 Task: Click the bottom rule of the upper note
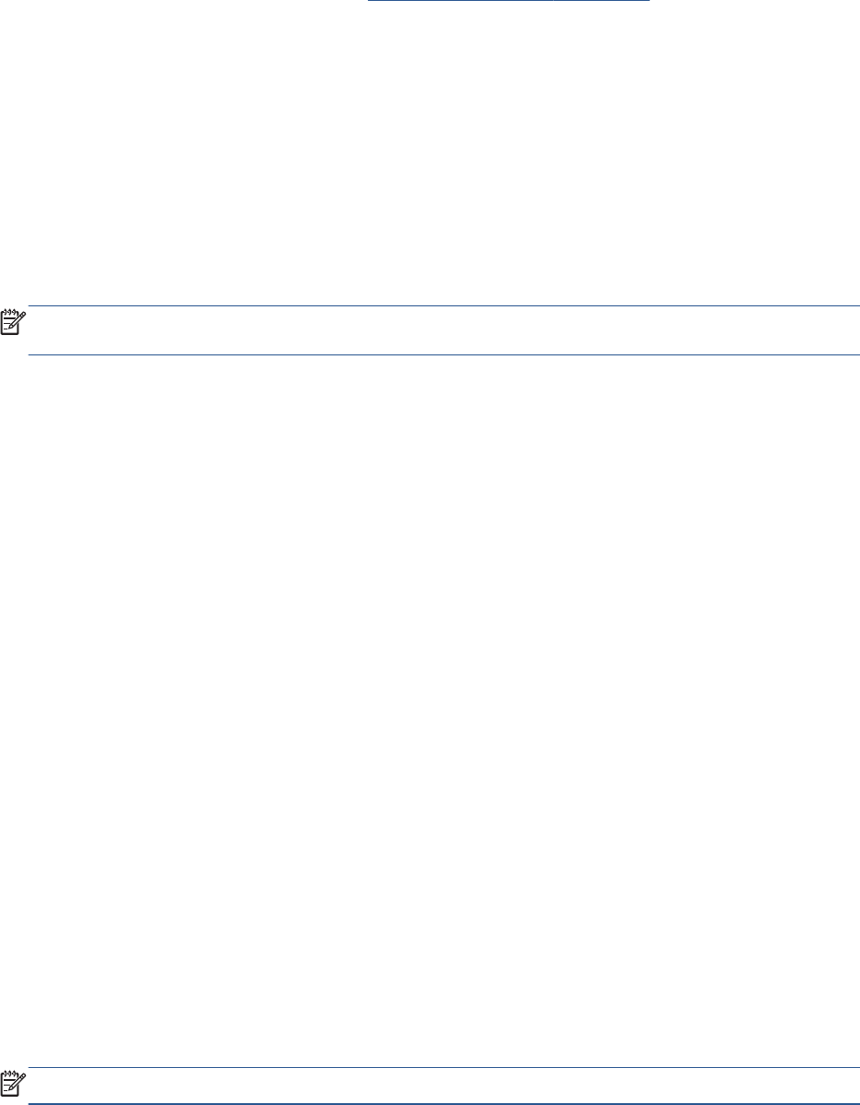click(444, 354)
